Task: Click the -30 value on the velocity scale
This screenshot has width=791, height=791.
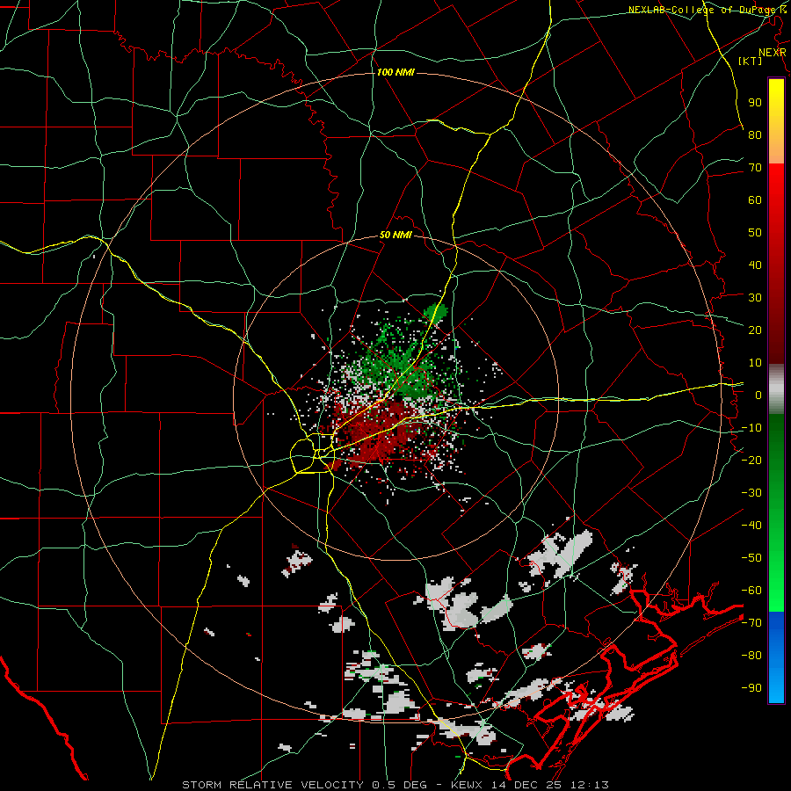Action: [751, 493]
